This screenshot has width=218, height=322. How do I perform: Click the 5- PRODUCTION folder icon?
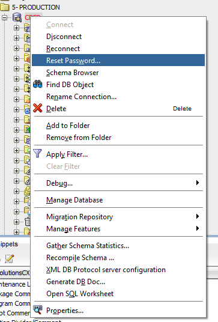pyautogui.click(x=4, y=7)
